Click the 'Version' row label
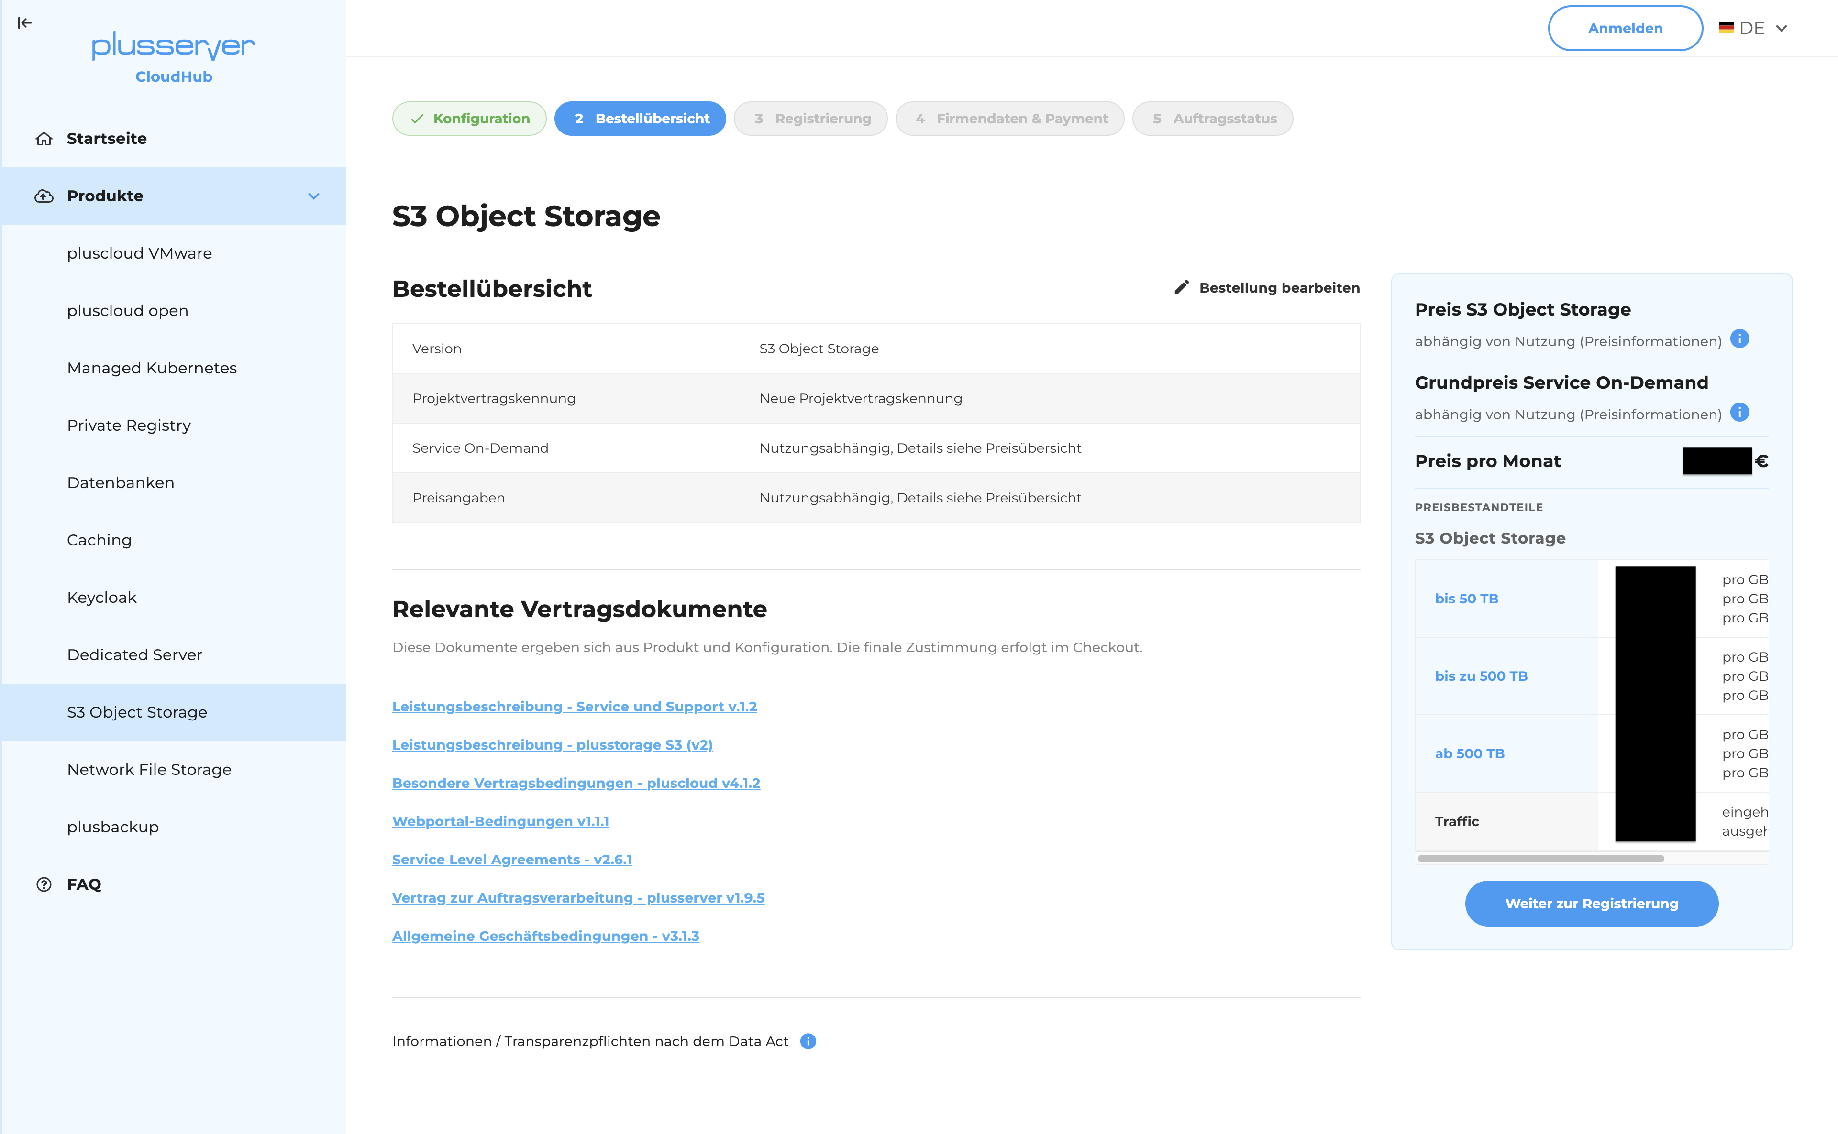 tap(437, 349)
